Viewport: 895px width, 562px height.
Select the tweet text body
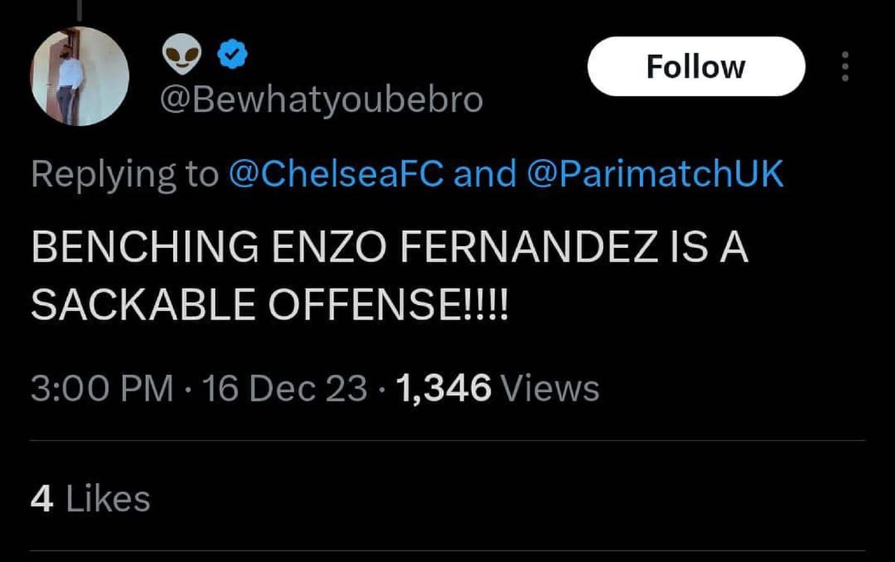[x=388, y=274]
